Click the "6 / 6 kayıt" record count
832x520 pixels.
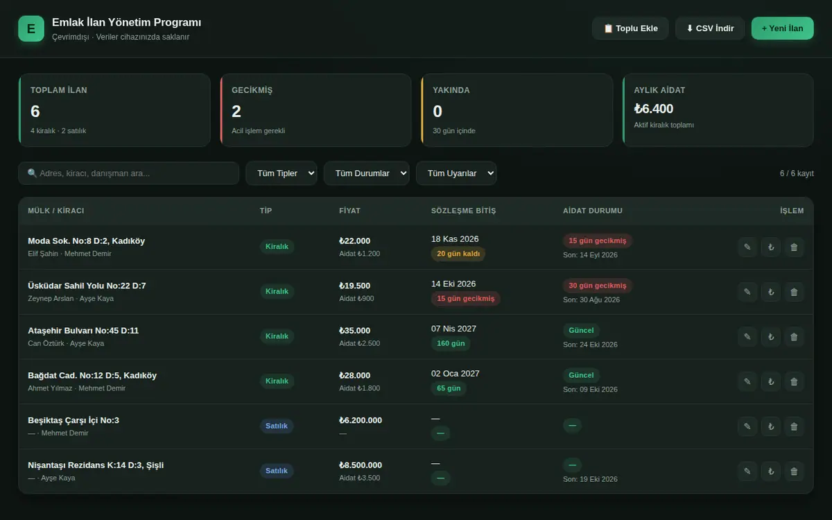click(x=797, y=173)
